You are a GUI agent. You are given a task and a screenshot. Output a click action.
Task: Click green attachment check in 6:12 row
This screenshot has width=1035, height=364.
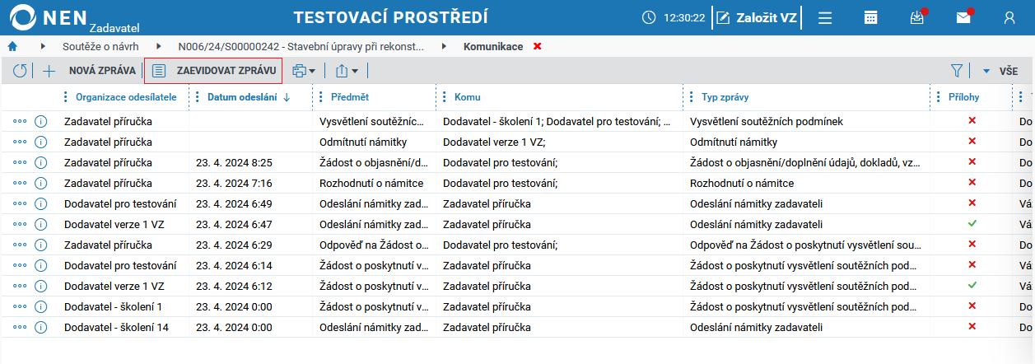click(972, 285)
